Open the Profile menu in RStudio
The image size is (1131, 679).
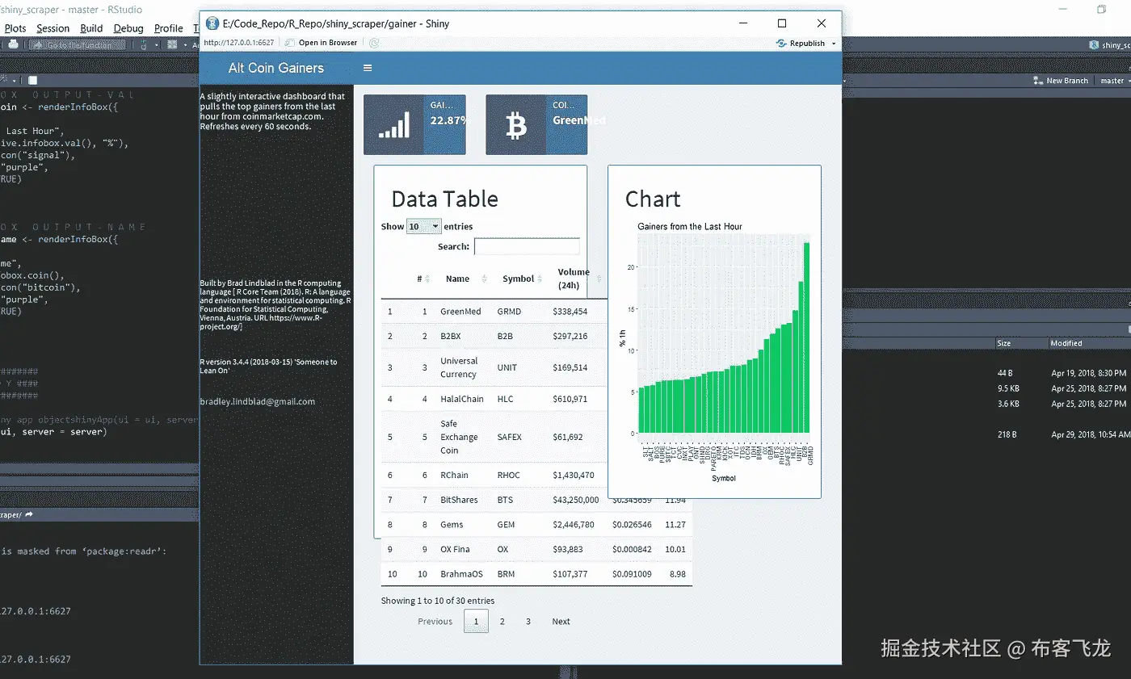pyautogui.click(x=168, y=28)
